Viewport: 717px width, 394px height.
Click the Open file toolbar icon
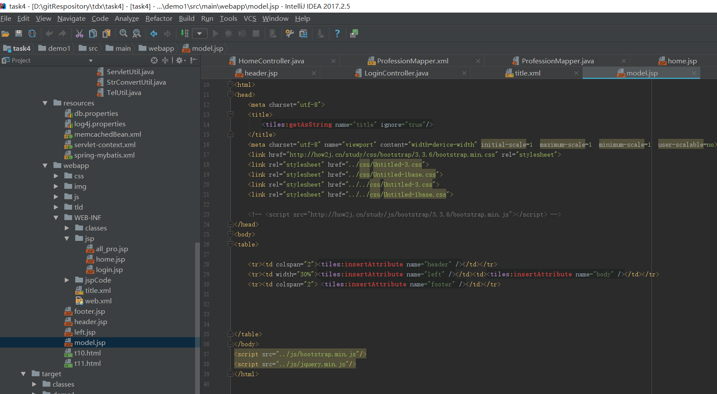[x=5, y=33]
